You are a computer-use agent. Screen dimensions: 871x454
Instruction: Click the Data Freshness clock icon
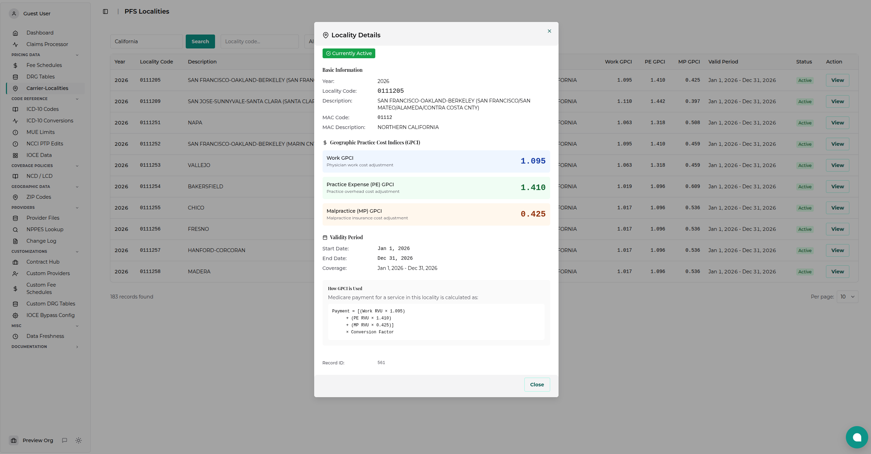pos(15,336)
